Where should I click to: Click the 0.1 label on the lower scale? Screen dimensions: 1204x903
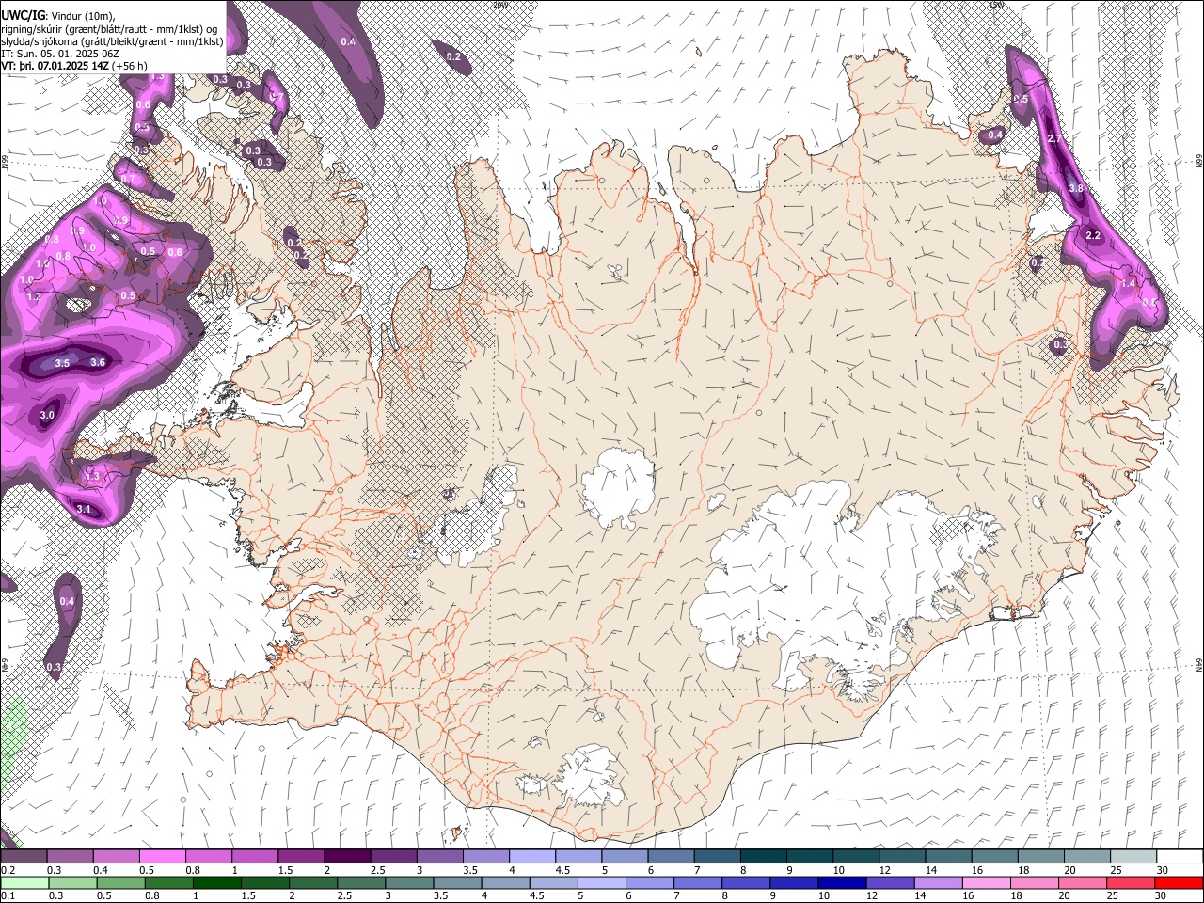(8, 895)
